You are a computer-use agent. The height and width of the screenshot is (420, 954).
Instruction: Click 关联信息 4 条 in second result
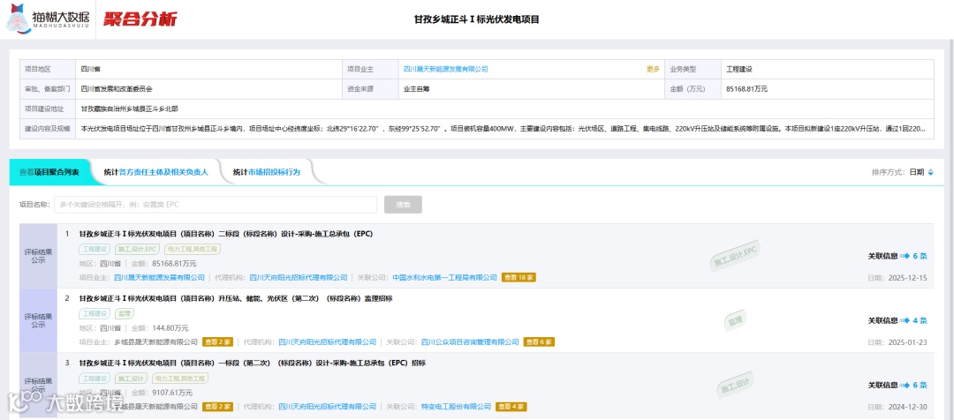(897, 320)
